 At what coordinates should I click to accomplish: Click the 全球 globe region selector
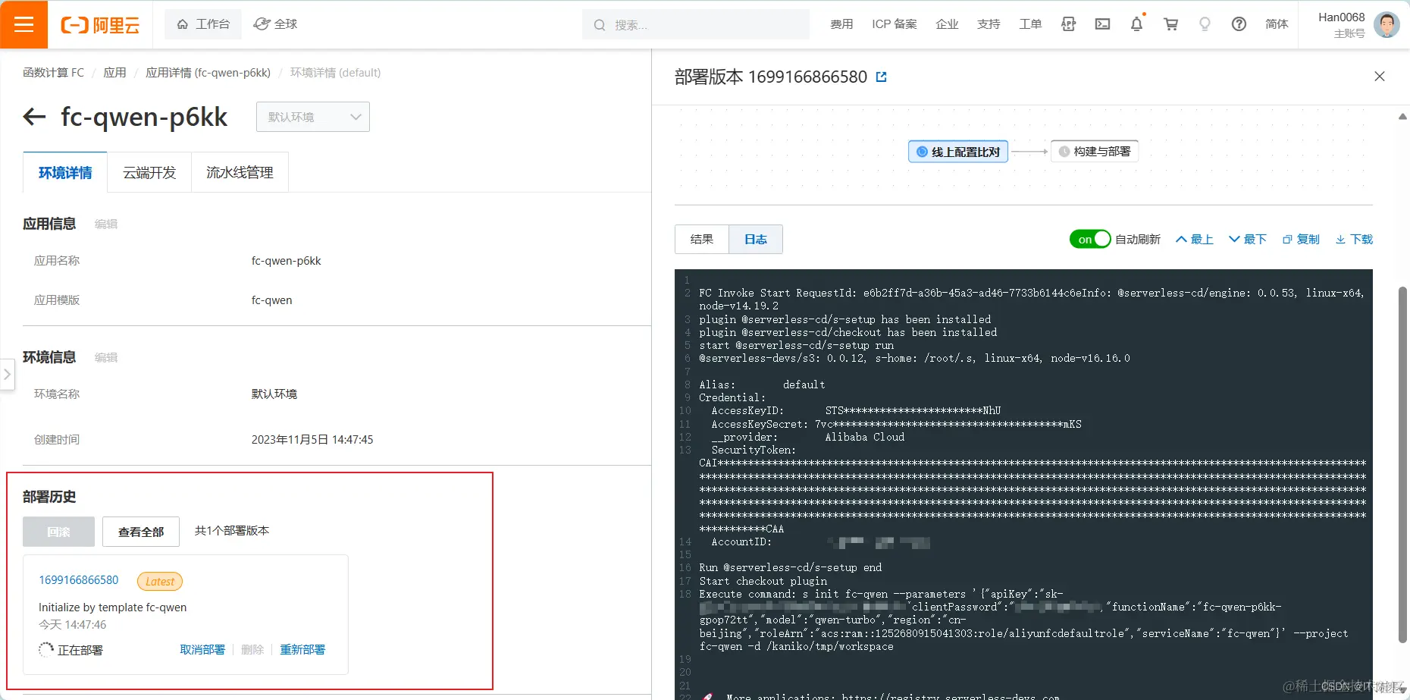tap(274, 24)
